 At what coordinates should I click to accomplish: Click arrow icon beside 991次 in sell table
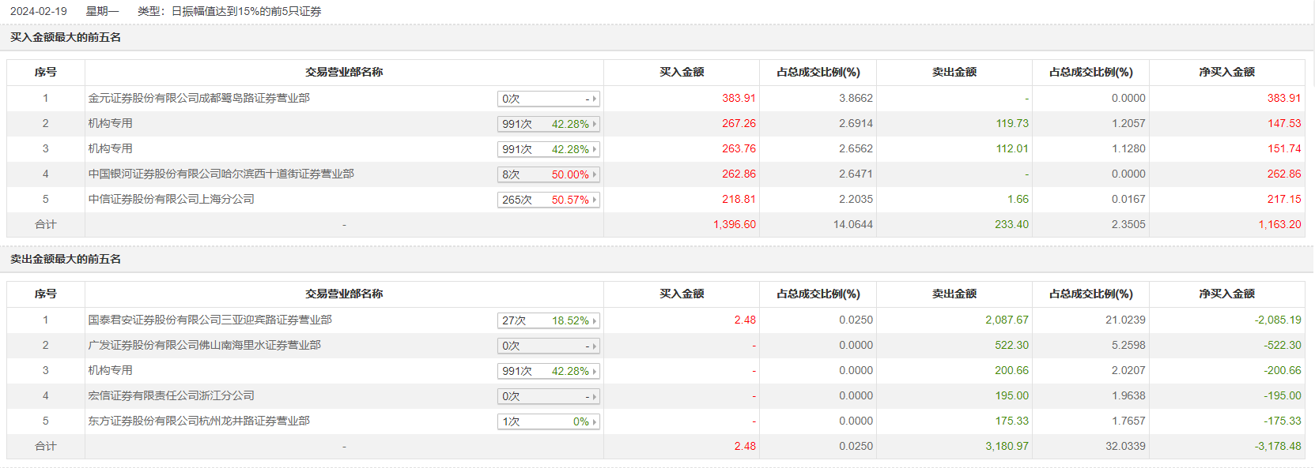click(x=595, y=371)
